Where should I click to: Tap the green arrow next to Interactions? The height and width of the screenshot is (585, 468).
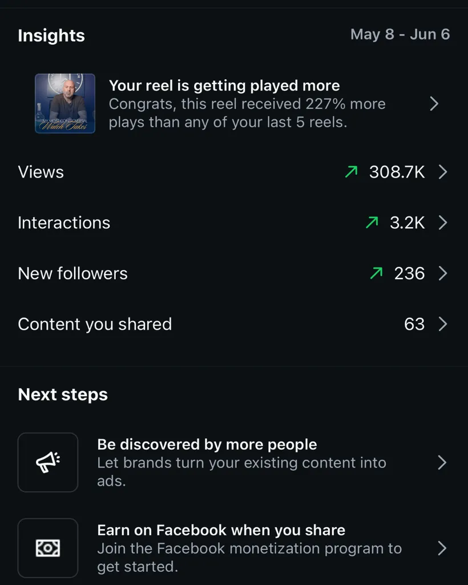click(x=372, y=223)
